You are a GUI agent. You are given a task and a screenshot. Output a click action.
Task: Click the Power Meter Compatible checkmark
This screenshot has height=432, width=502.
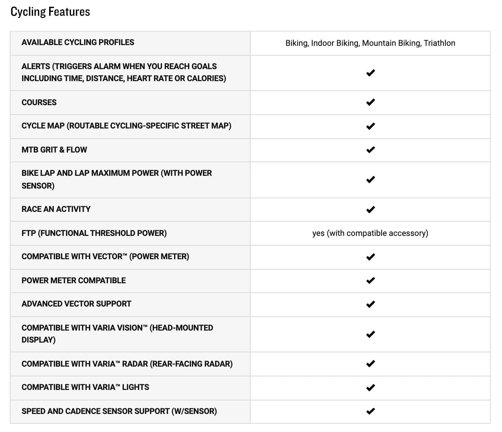370,281
